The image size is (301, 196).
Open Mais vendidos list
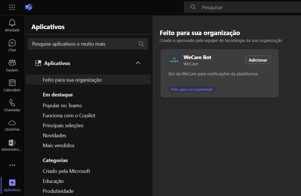(58, 146)
